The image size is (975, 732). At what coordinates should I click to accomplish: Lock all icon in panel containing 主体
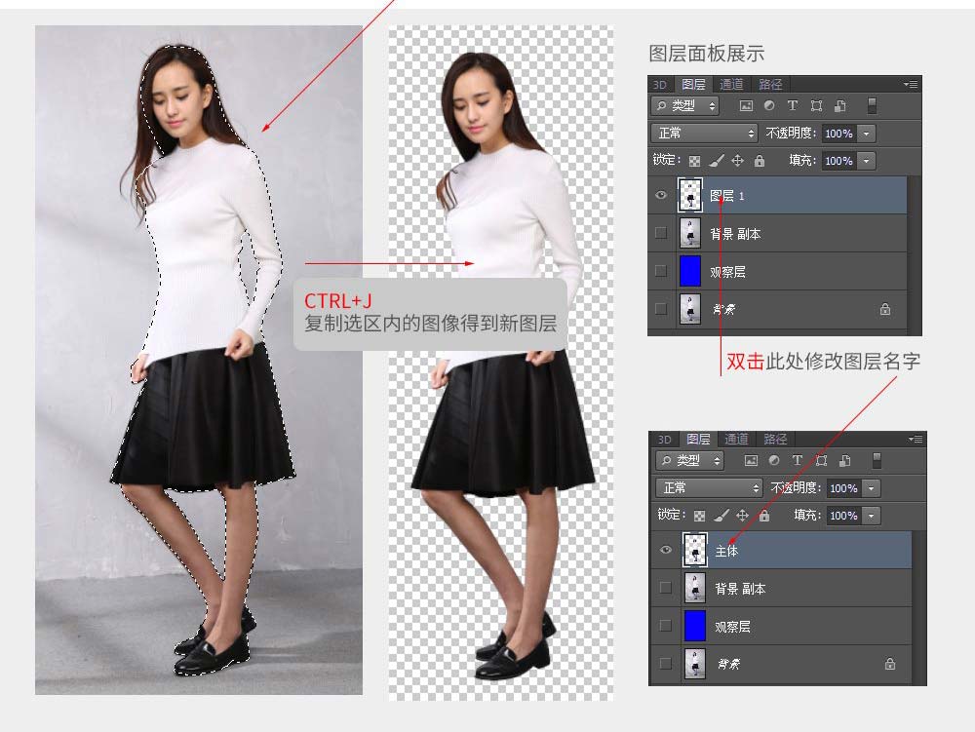pyautogui.click(x=764, y=516)
